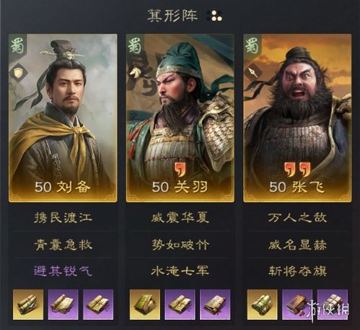Click the 箕形阵 formation title
Screen dimensions: 360x330
pyautogui.click(x=172, y=16)
